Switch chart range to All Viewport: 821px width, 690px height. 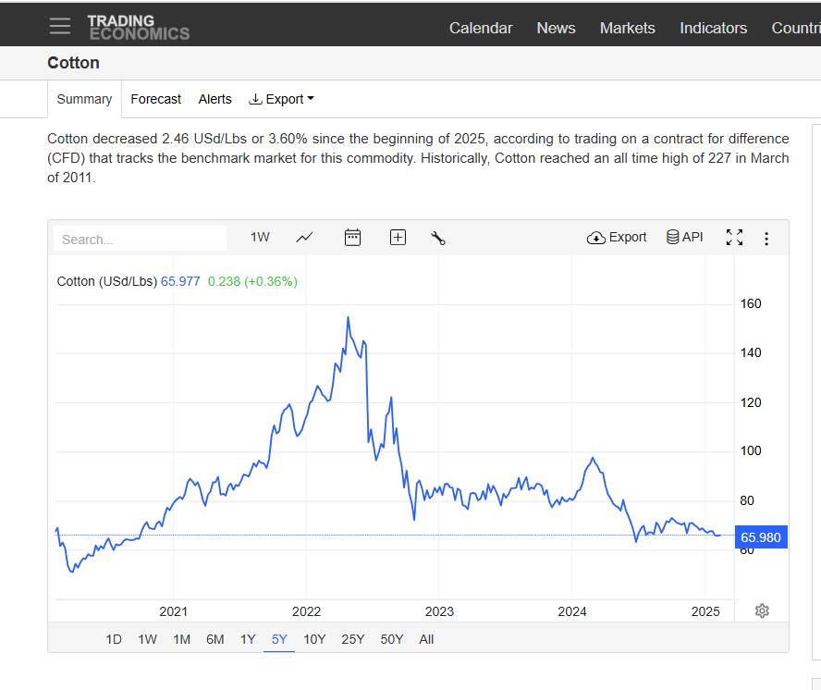426,639
